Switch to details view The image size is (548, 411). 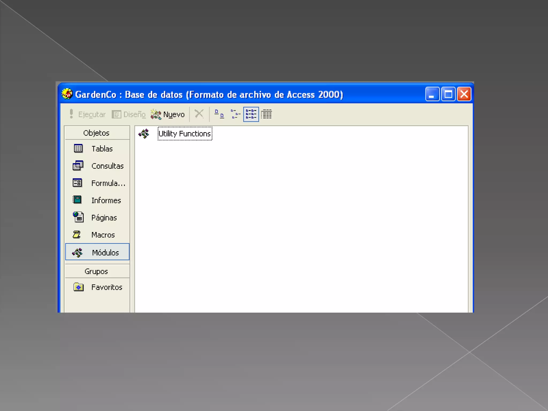[267, 114]
